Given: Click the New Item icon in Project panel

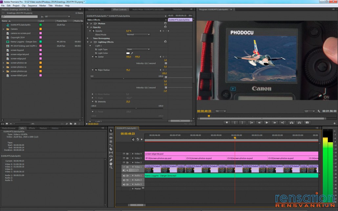Looking at the screenshot, I should pos(75,124).
